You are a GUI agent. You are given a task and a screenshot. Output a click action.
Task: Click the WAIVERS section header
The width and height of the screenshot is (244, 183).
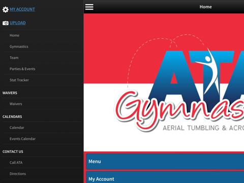[10, 93]
